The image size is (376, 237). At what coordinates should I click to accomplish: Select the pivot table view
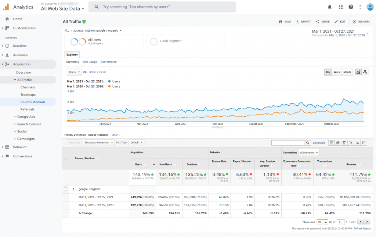[364, 142]
